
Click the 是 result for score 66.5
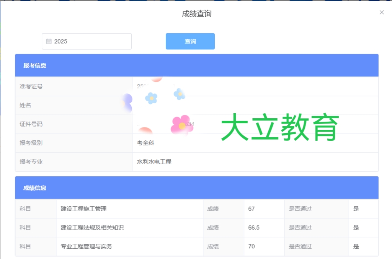356,228
